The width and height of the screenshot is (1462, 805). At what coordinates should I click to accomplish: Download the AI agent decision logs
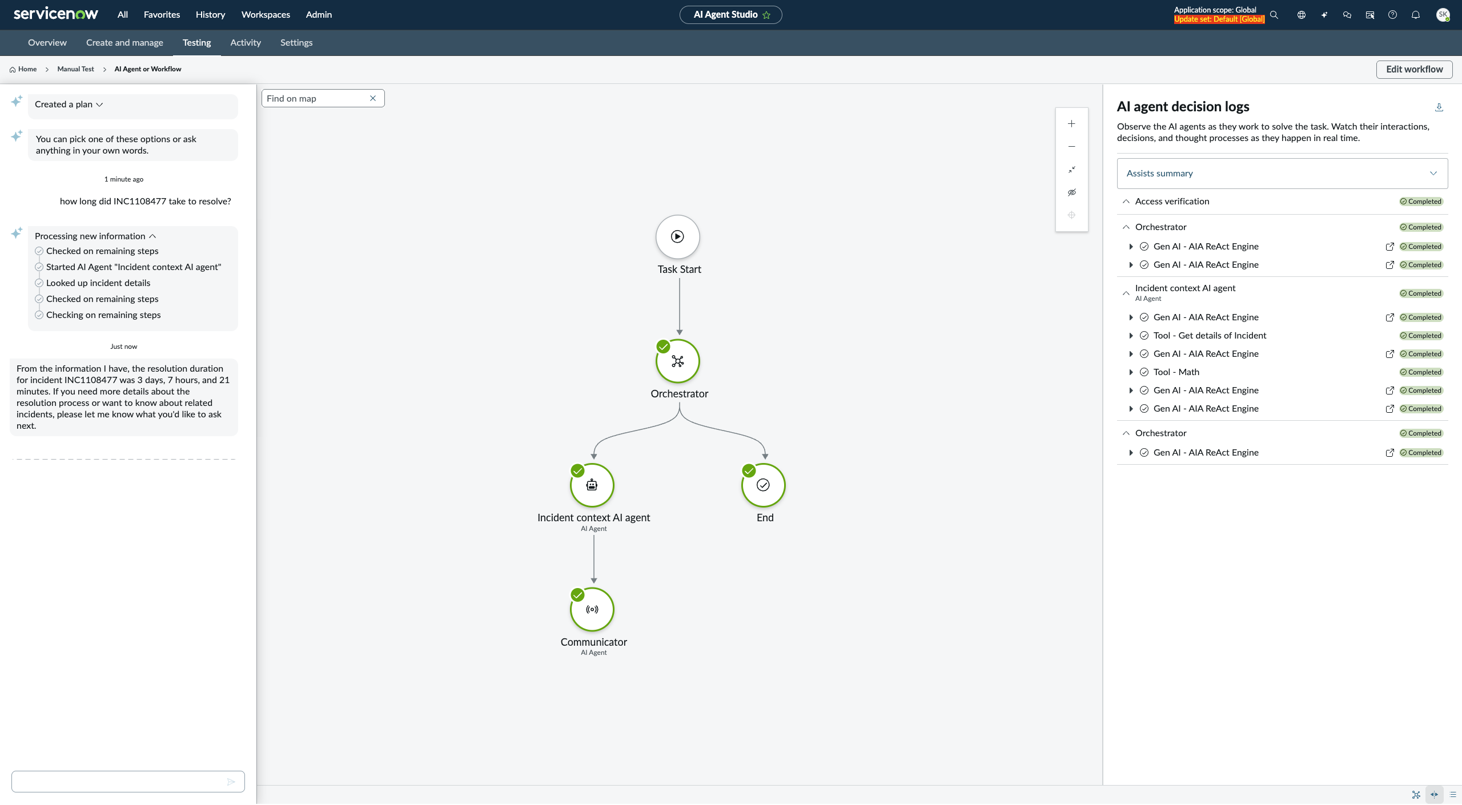(x=1439, y=107)
